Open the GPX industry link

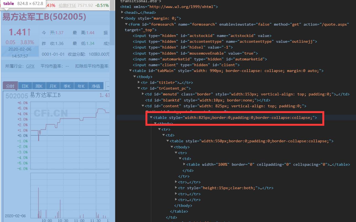click(x=30, y=66)
